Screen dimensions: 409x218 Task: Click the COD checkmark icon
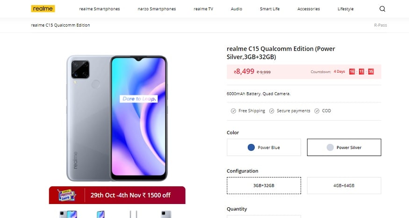pyautogui.click(x=316, y=111)
